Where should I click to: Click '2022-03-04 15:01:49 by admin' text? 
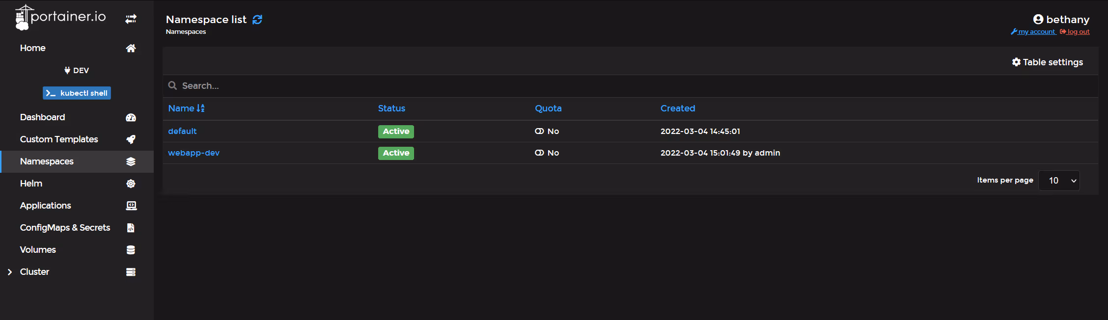point(720,153)
